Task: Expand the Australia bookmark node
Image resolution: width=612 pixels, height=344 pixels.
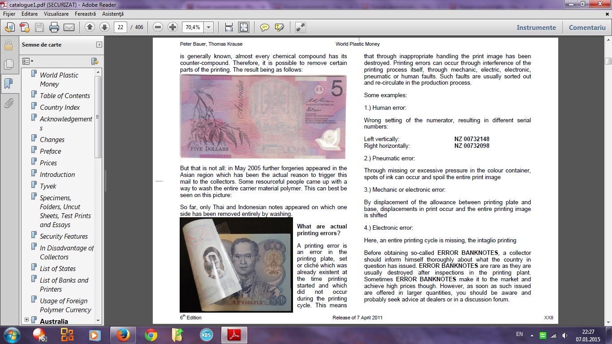Action: [27, 320]
